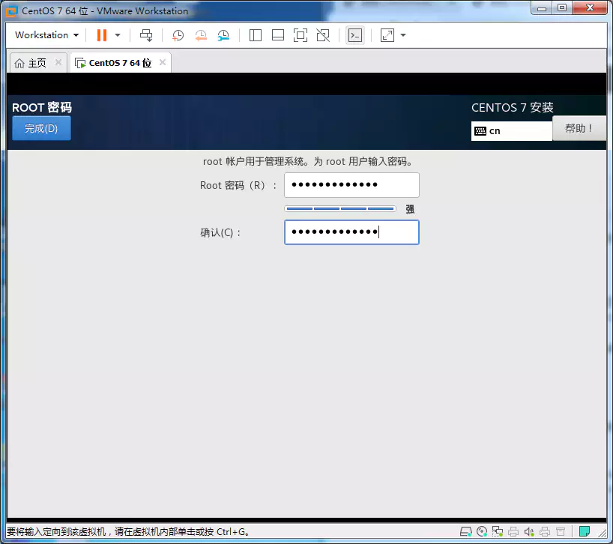Pause the running virtual machine

click(x=101, y=35)
